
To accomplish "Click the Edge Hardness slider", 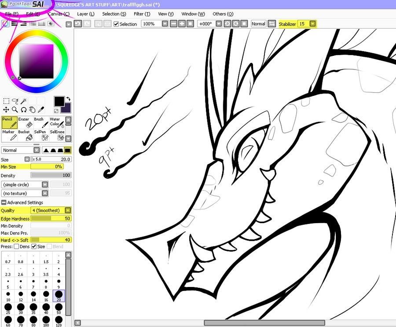I will click(x=51, y=219).
